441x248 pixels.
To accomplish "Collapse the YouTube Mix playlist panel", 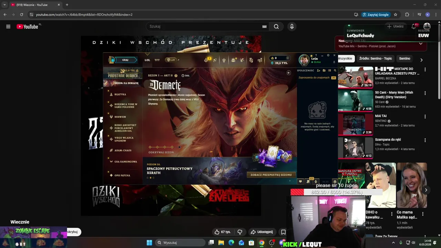I will coord(421,44).
